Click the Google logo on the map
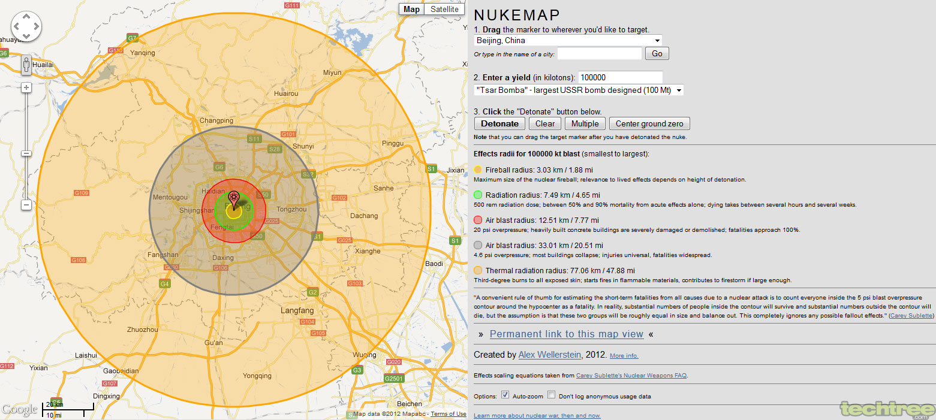Image resolution: width=936 pixels, height=420 pixels. [20, 410]
